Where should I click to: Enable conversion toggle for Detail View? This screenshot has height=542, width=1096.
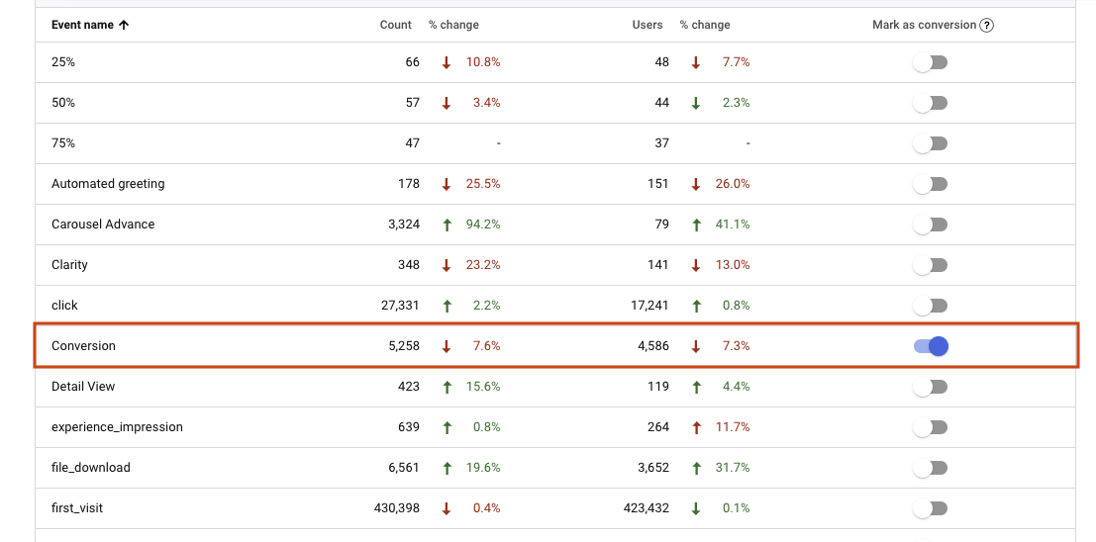click(x=931, y=387)
